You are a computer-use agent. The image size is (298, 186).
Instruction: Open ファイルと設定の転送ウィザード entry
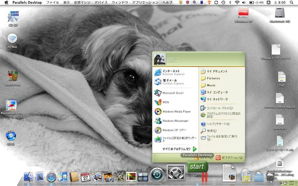pyautogui.click(x=175, y=139)
